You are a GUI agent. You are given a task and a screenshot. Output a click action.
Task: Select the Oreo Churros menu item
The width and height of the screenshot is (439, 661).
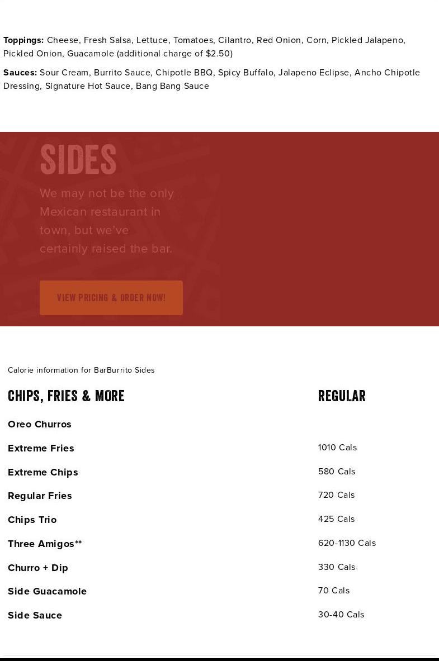(x=40, y=424)
